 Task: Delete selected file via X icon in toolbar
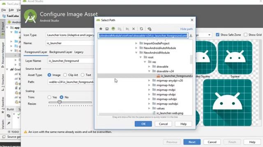134,29
